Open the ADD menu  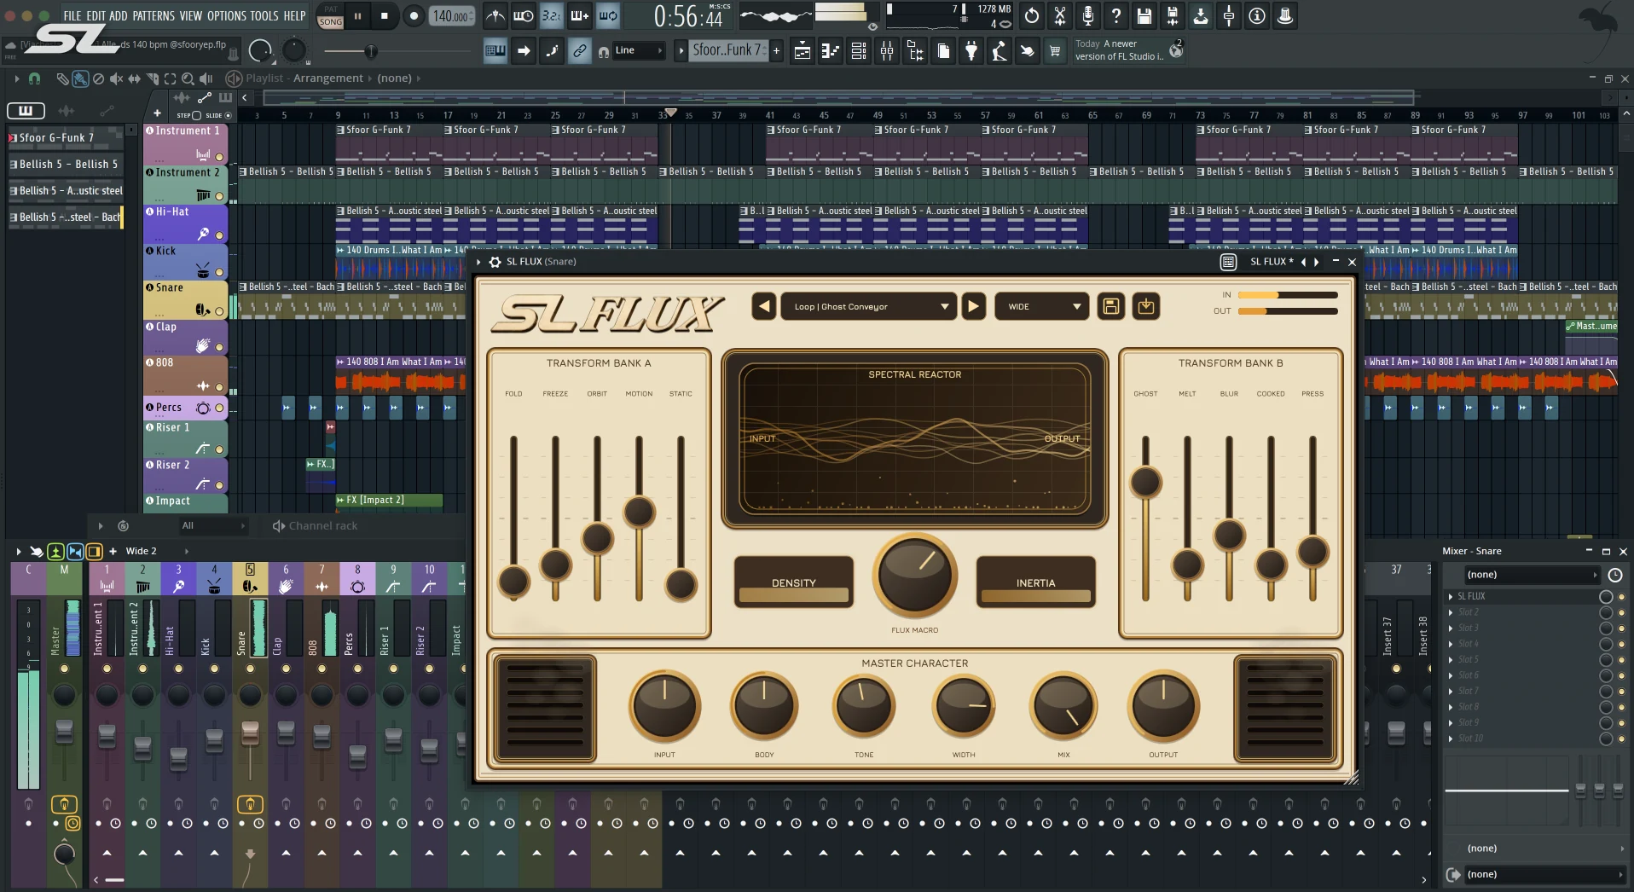point(118,15)
